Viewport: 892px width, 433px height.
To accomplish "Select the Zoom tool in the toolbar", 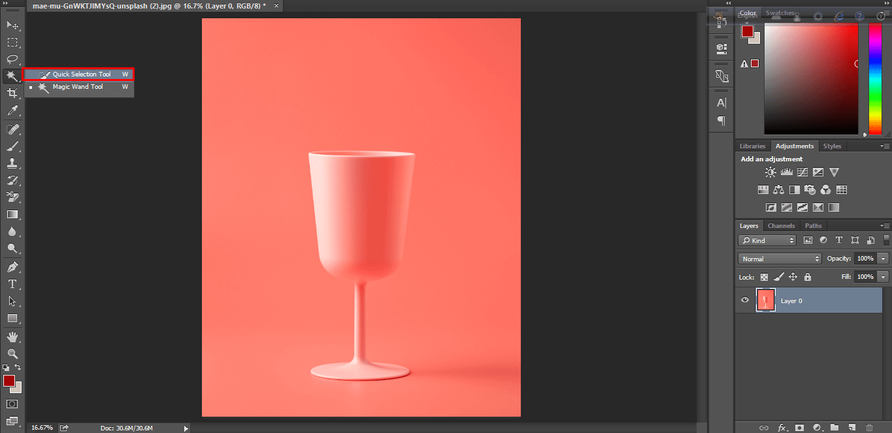I will pyautogui.click(x=12, y=353).
